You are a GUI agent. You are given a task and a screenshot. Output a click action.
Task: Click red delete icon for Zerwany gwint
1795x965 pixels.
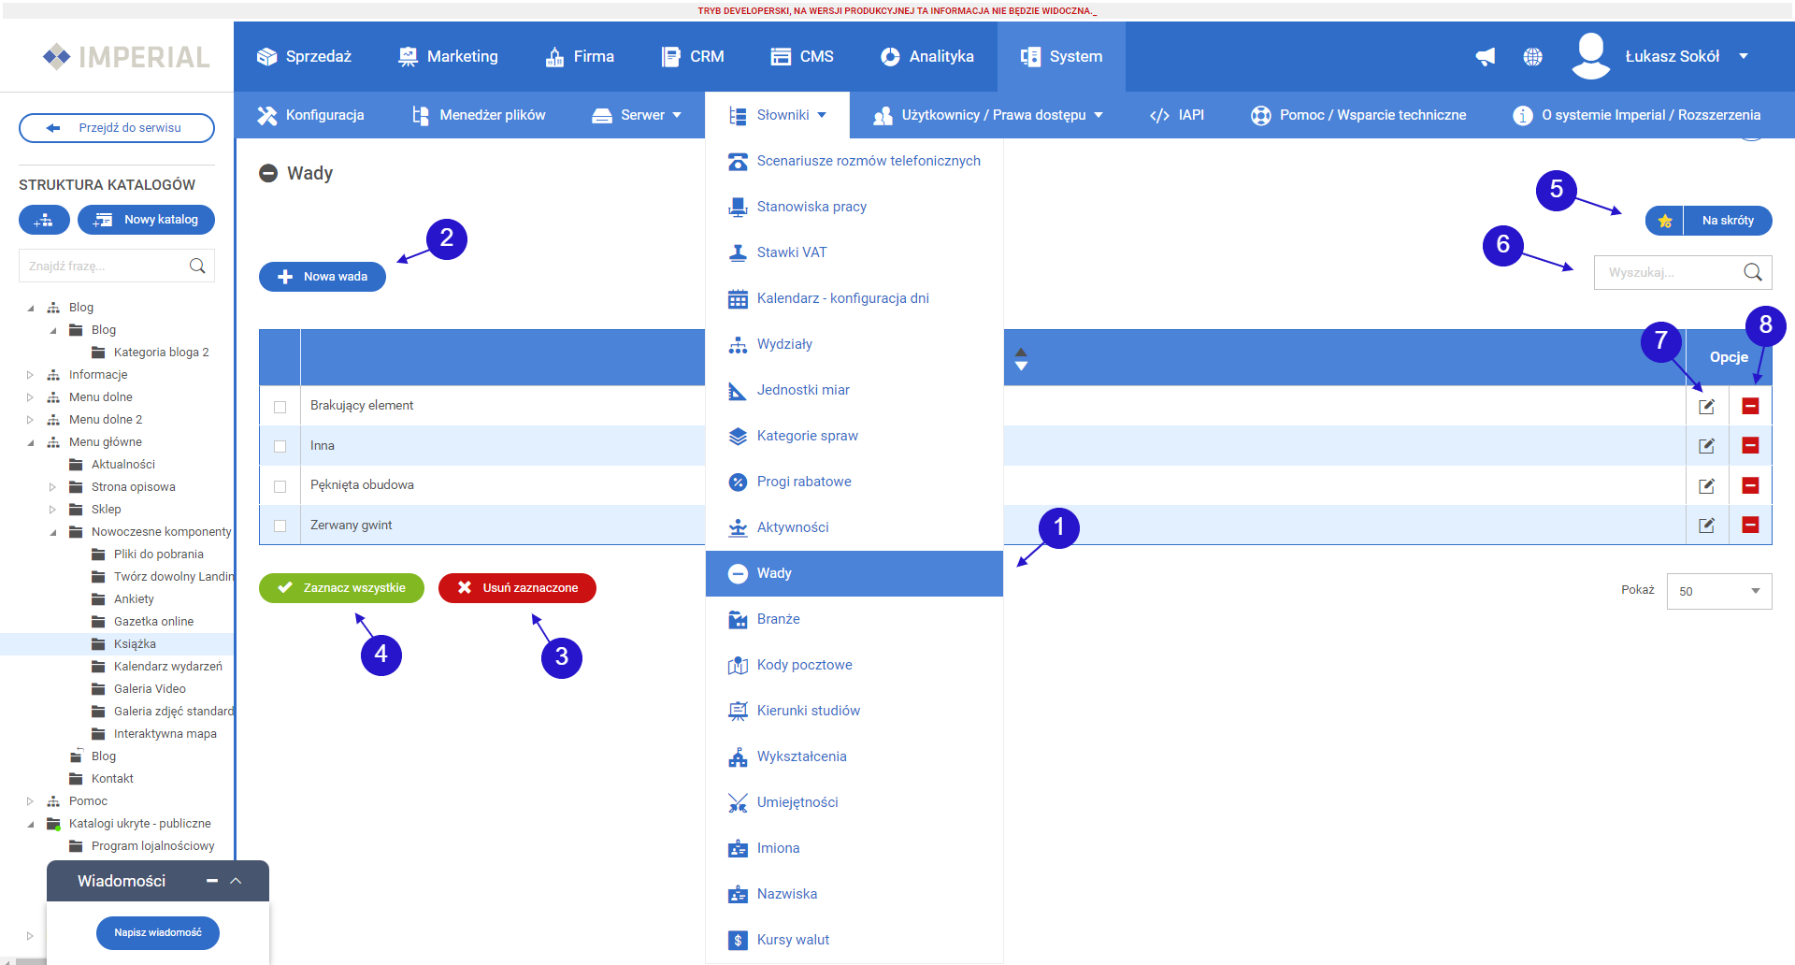point(1750,525)
